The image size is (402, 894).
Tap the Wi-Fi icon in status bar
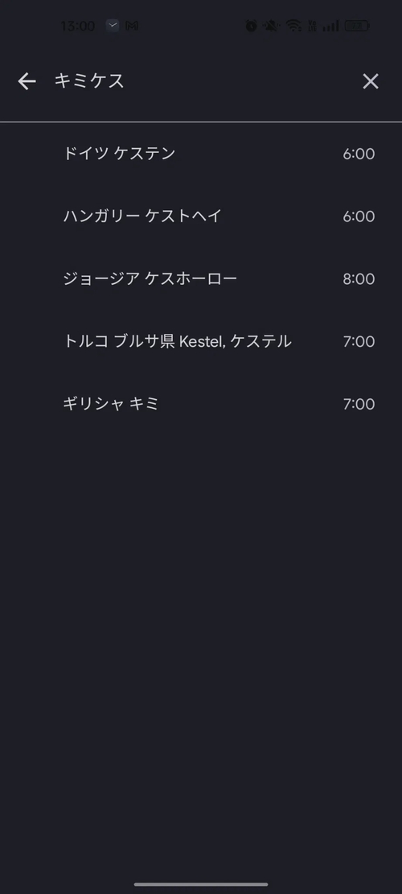coord(293,26)
